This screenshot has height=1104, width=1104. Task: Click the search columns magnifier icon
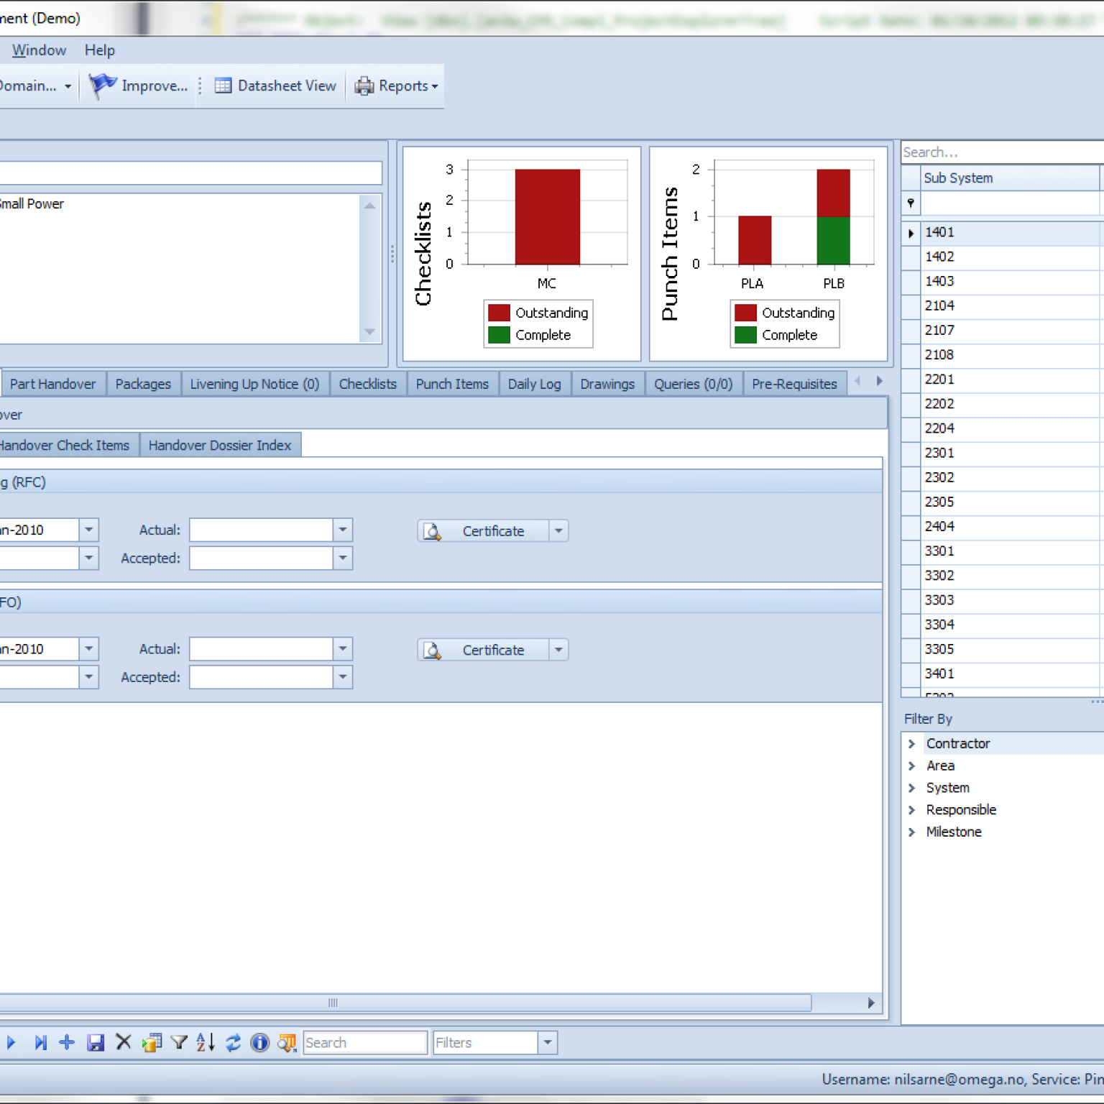click(287, 1042)
